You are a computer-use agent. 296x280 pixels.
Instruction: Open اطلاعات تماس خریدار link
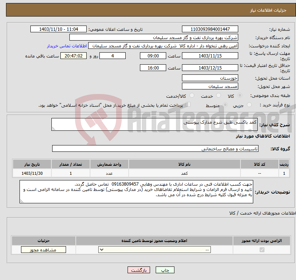[67, 46]
